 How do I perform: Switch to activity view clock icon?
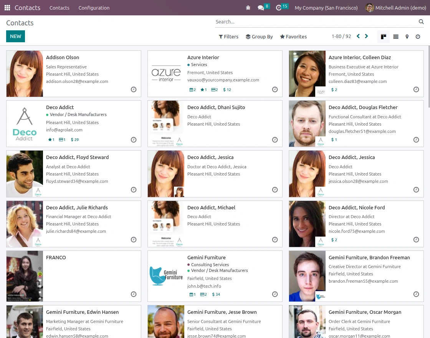[x=418, y=36]
